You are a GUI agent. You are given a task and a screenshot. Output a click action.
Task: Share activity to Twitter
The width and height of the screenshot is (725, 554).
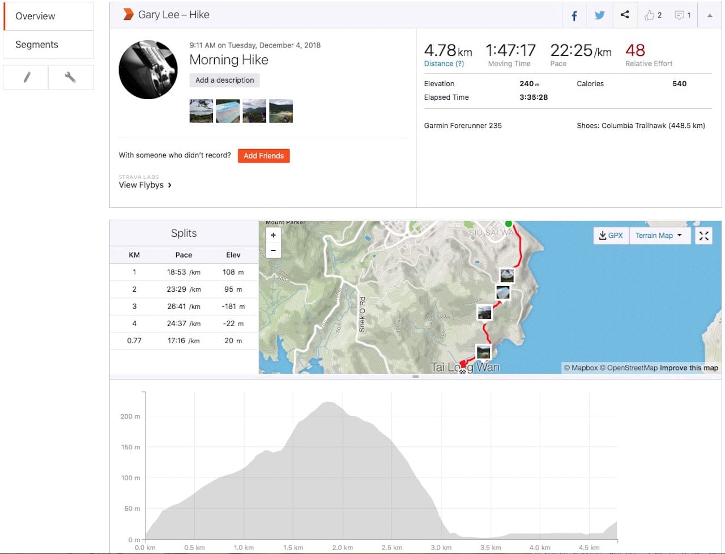(x=599, y=15)
